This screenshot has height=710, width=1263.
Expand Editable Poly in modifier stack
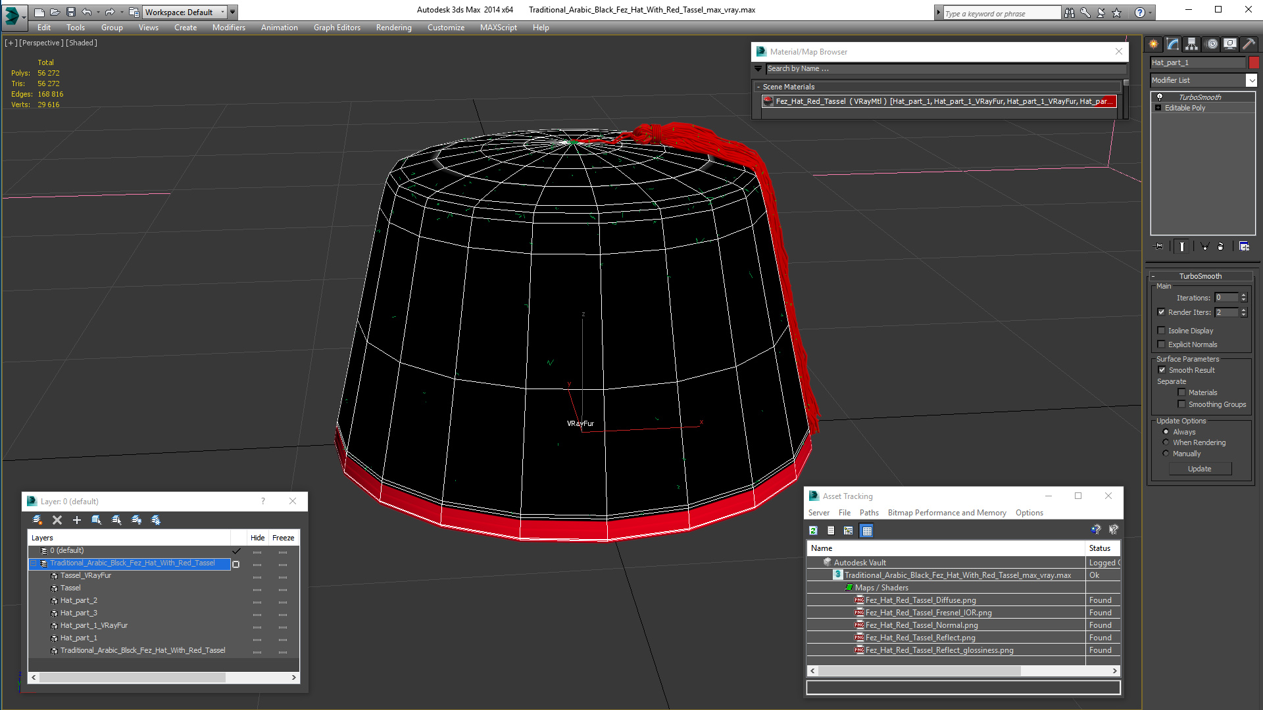pos(1158,108)
